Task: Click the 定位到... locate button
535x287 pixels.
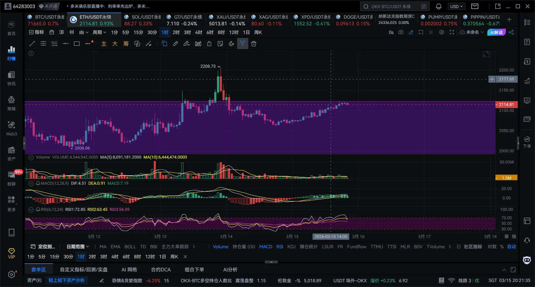Action: coord(43,247)
